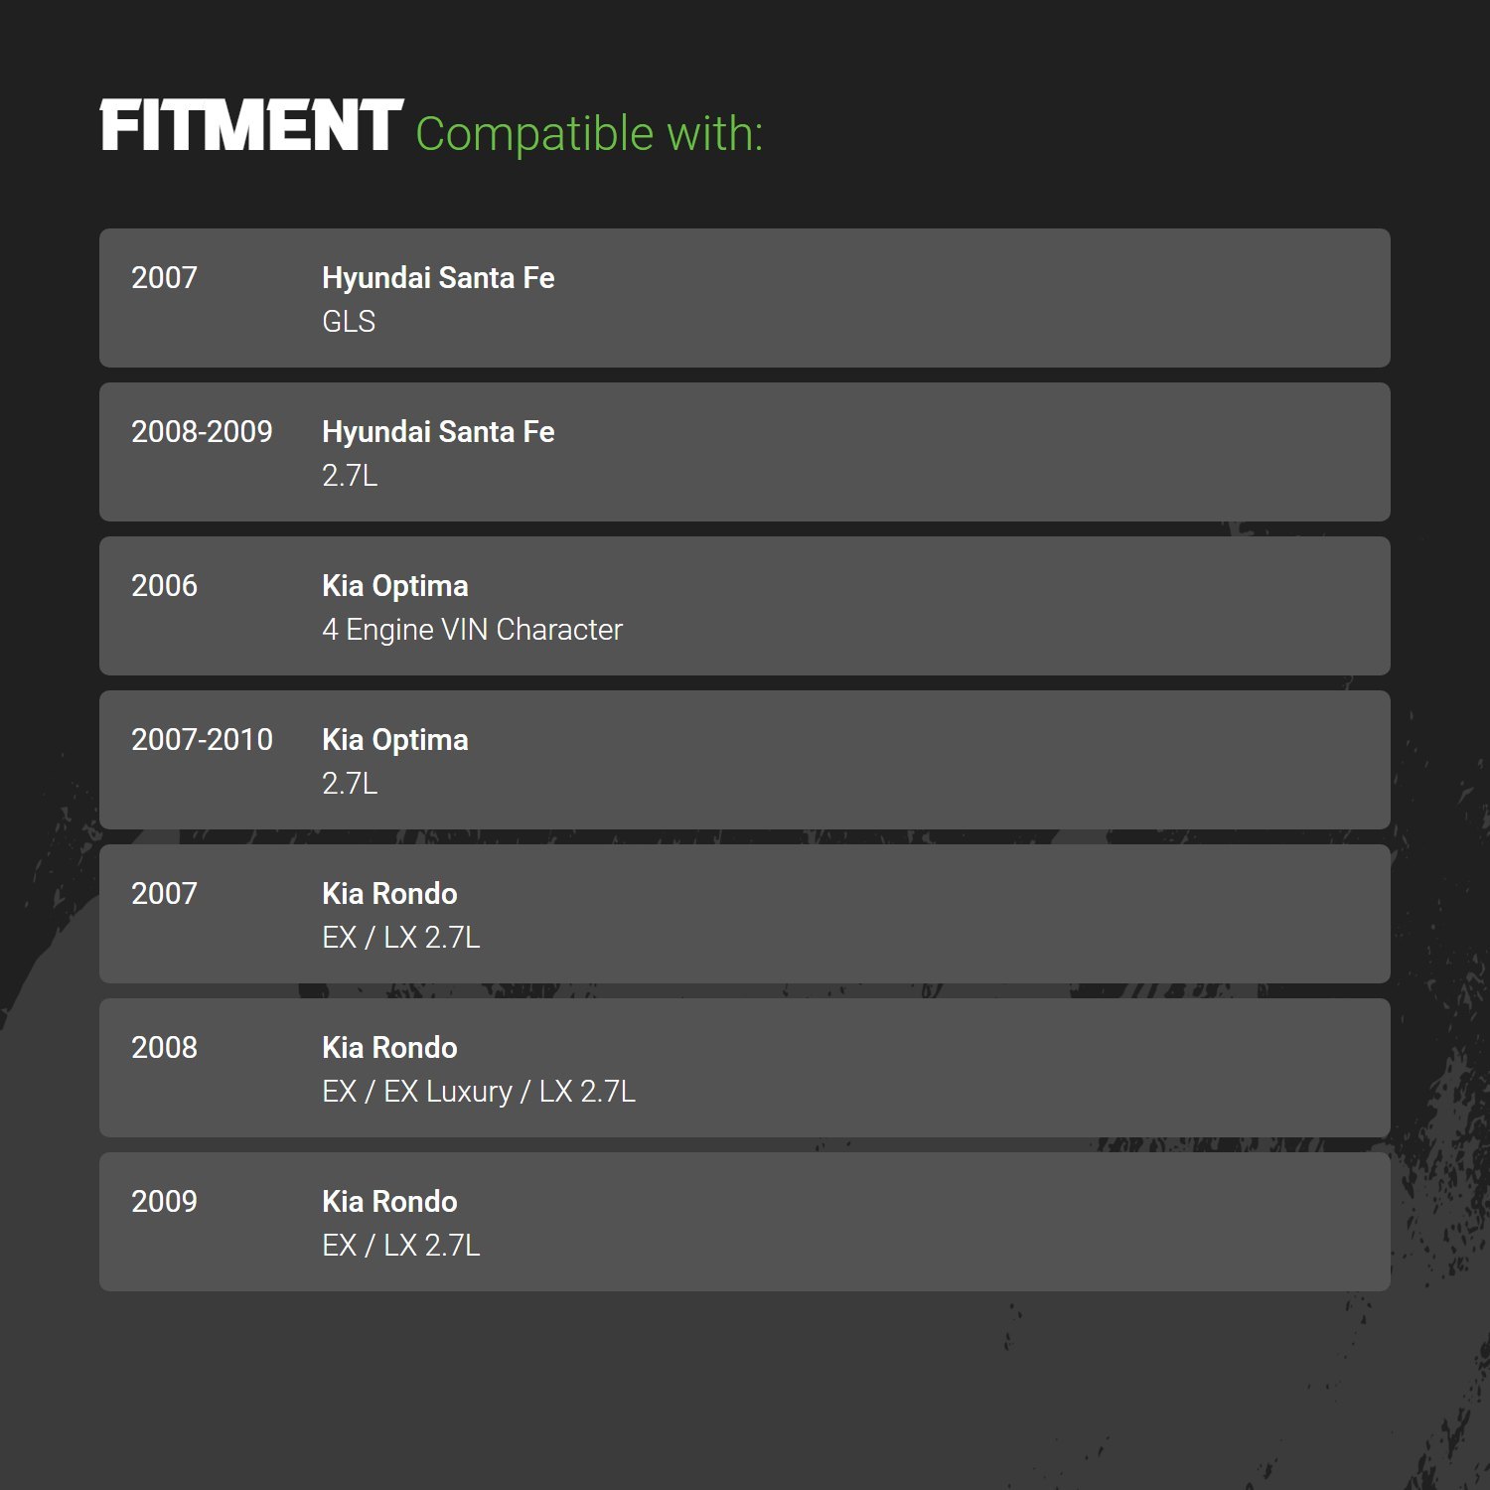
Task: Click the green "Compatible with:" text
Action: [588, 134]
